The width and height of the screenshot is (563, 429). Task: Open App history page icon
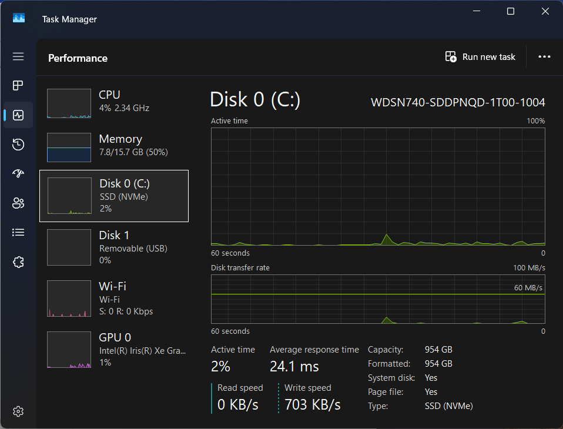(x=18, y=145)
